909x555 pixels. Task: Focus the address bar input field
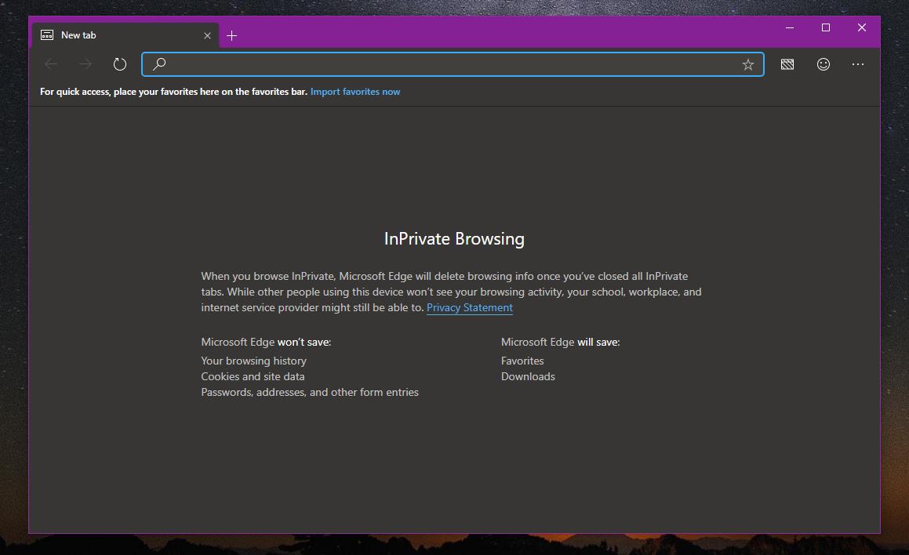pyautogui.click(x=453, y=64)
